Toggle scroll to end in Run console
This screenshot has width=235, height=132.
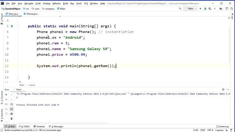click(x=11, y=109)
